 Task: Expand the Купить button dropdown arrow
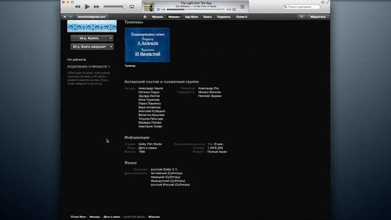click(x=111, y=38)
